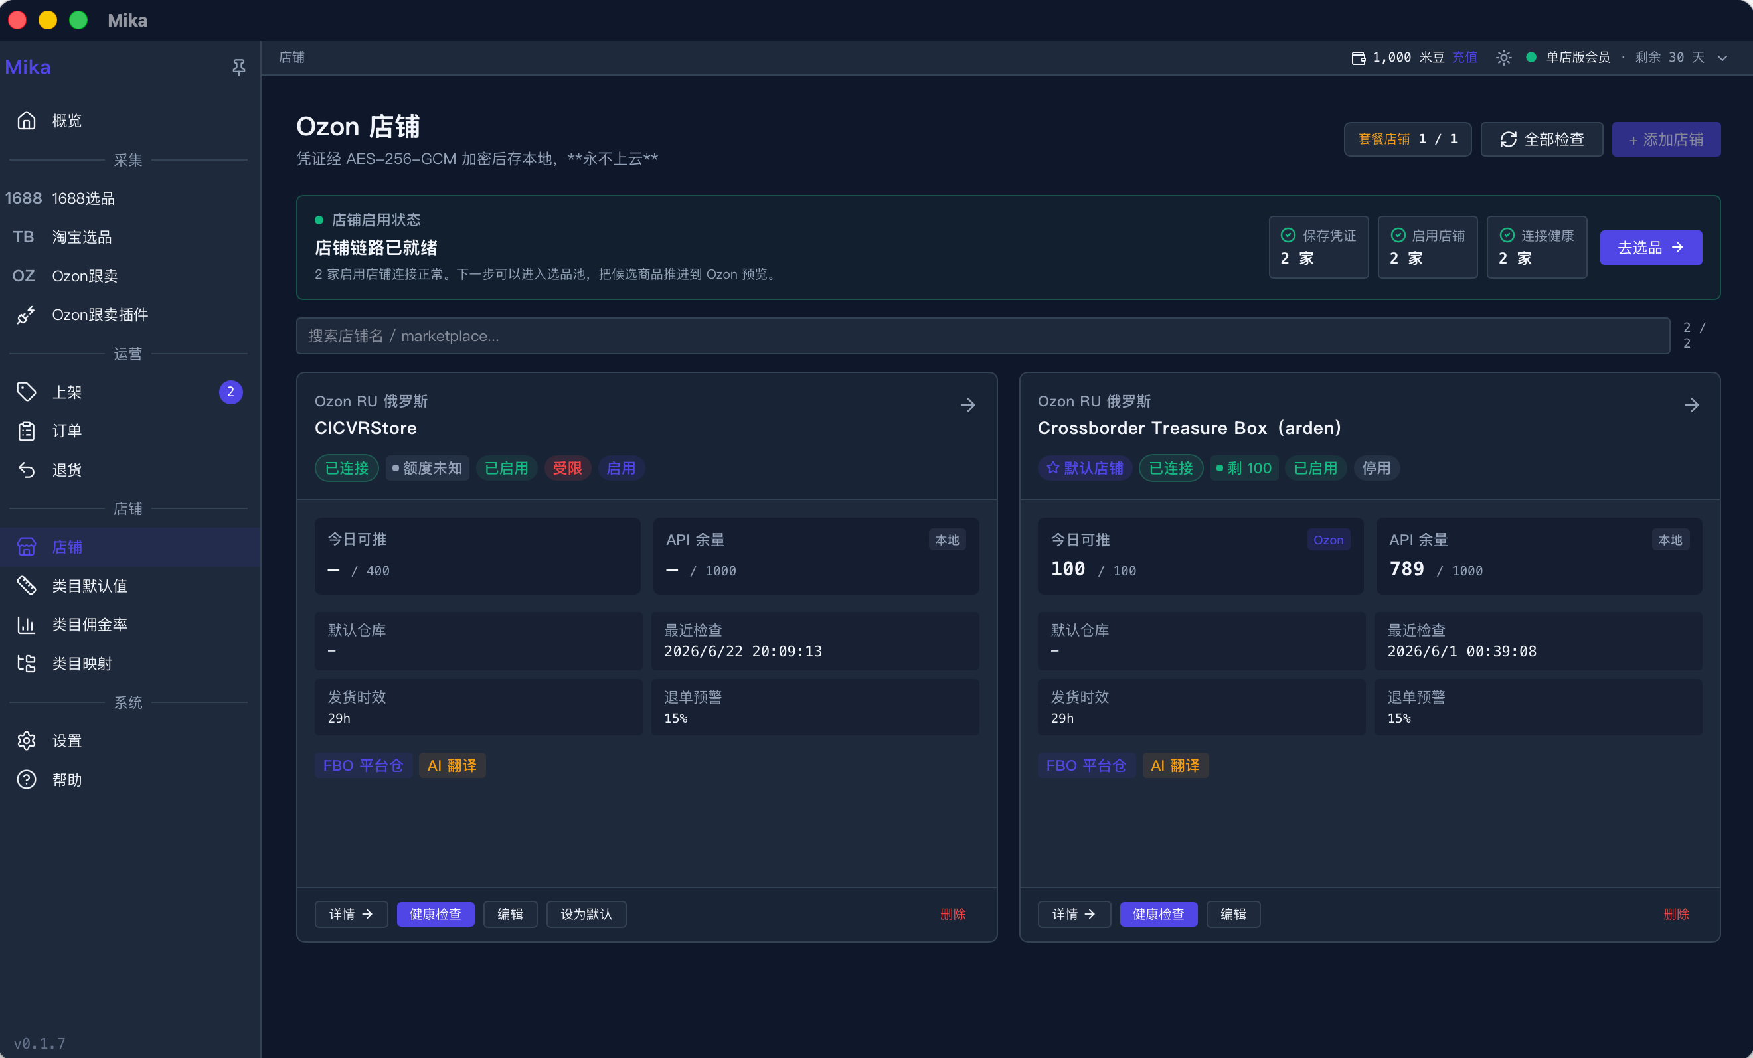Click 额度未知 tag on CICVRStore

tap(427, 468)
